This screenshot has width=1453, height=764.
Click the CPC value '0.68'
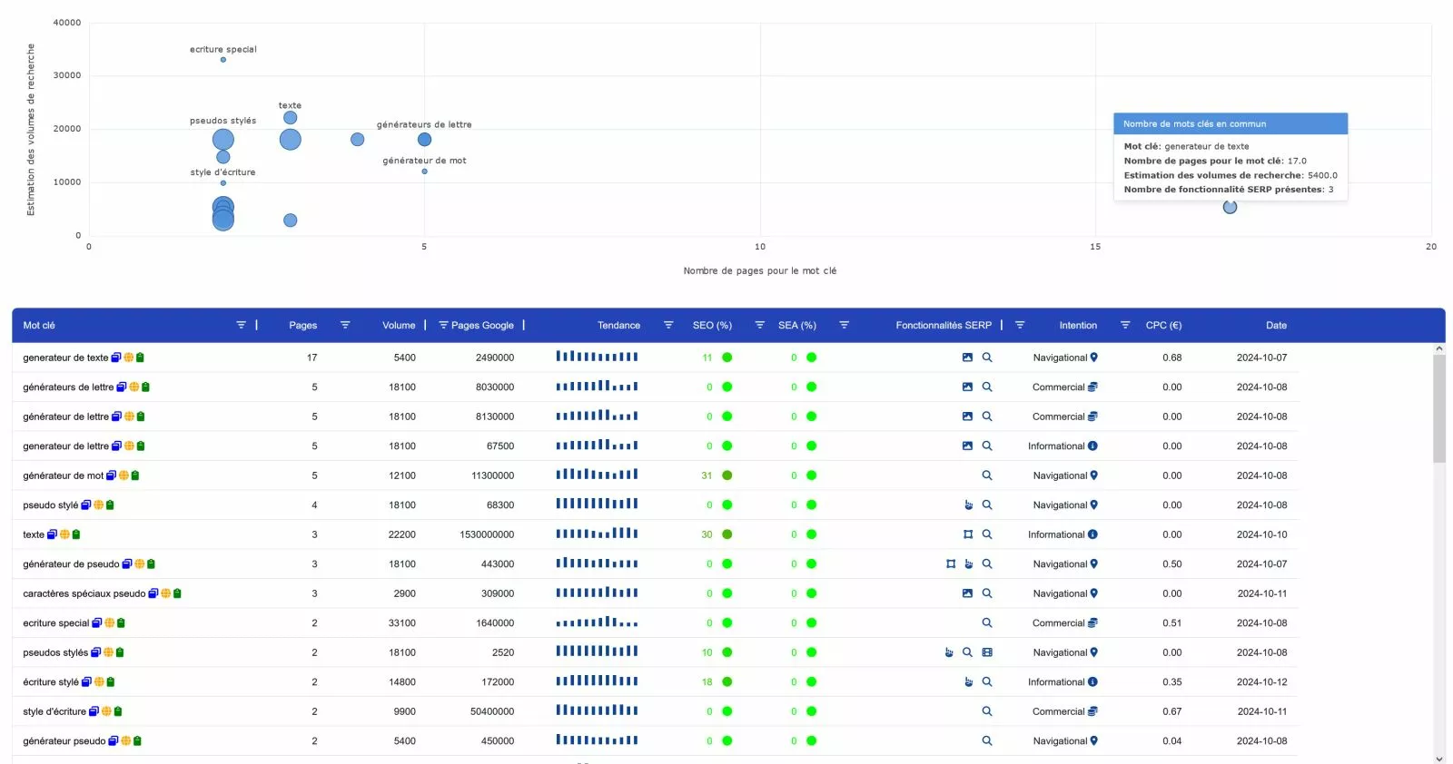1172,358
